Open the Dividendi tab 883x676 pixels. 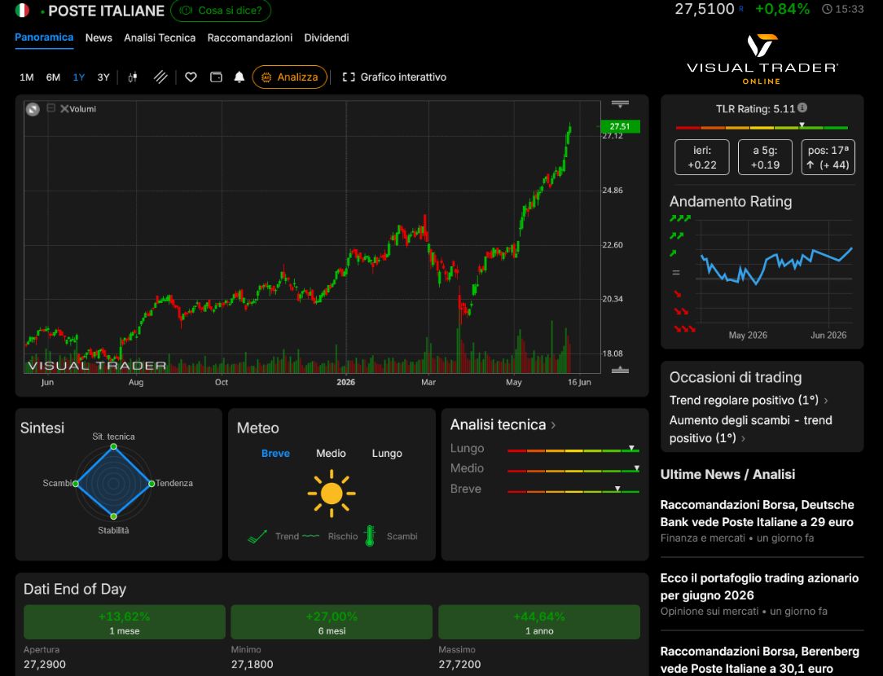tap(326, 37)
